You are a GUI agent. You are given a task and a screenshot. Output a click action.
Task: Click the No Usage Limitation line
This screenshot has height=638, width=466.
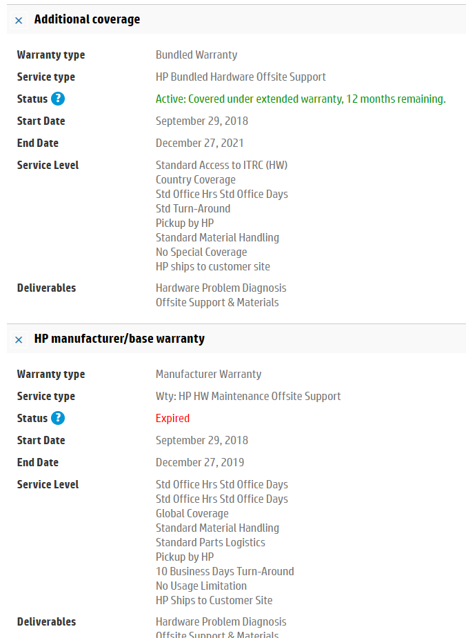[201, 586]
